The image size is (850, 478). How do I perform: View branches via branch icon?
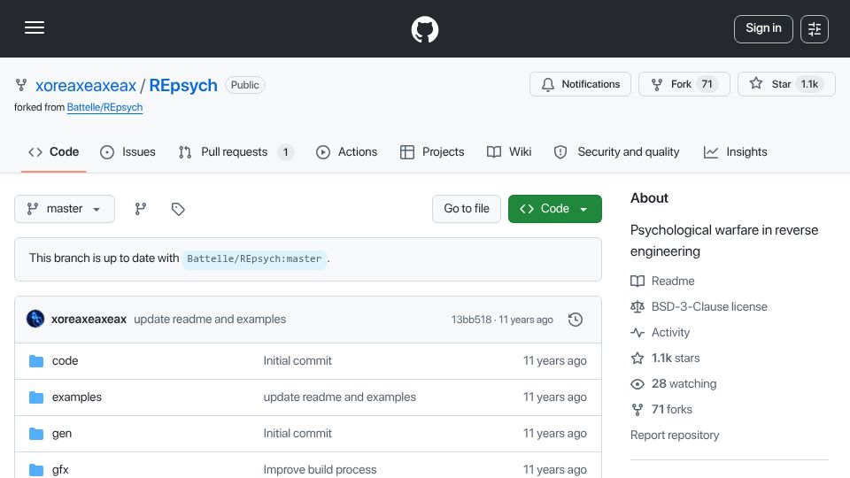[x=141, y=209]
